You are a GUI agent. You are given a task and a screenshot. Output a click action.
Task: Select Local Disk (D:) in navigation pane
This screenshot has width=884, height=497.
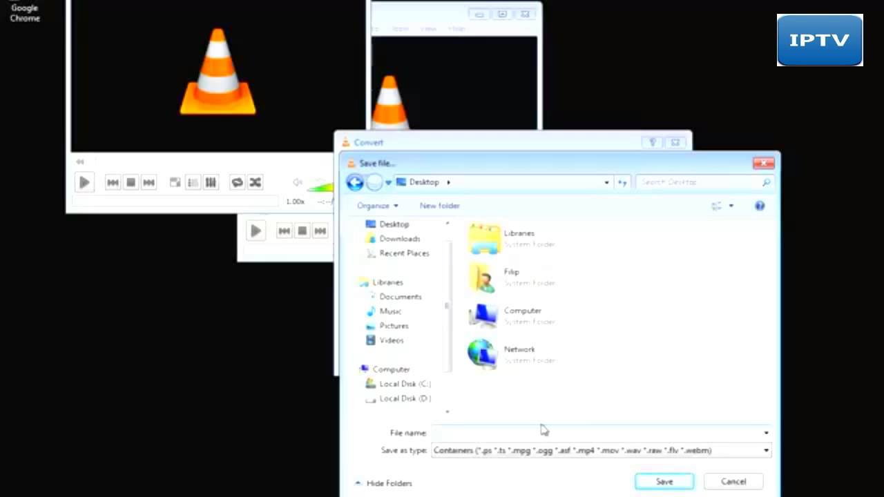click(405, 398)
